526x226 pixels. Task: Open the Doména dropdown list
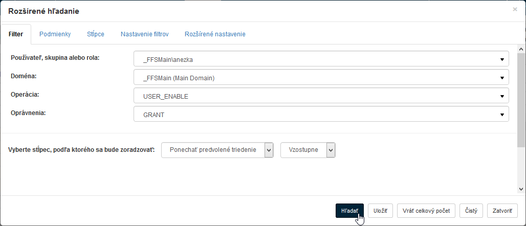(x=502, y=78)
